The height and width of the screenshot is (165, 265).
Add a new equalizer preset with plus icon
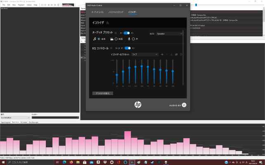[x=162, y=54]
